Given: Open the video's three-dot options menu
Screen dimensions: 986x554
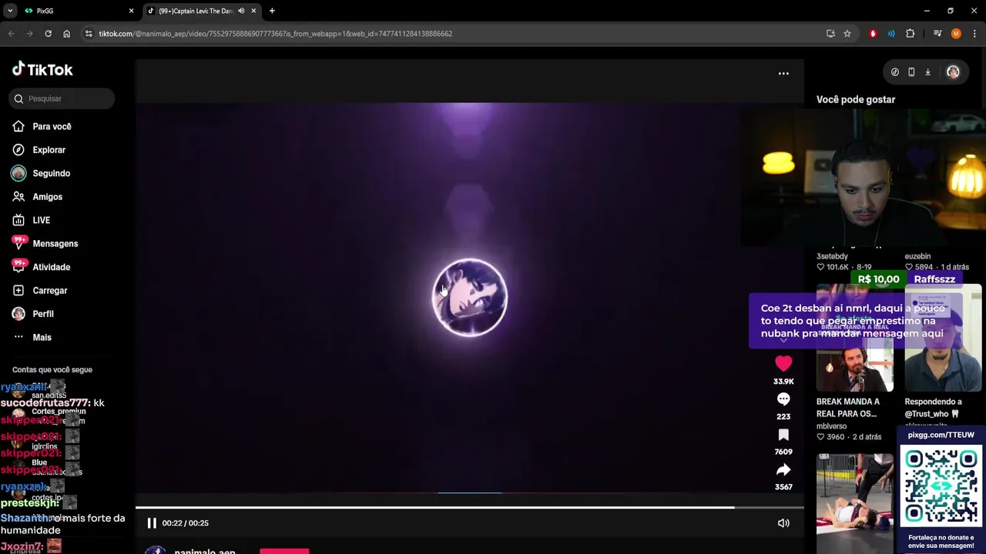Looking at the screenshot, I should tap(783, 74).
